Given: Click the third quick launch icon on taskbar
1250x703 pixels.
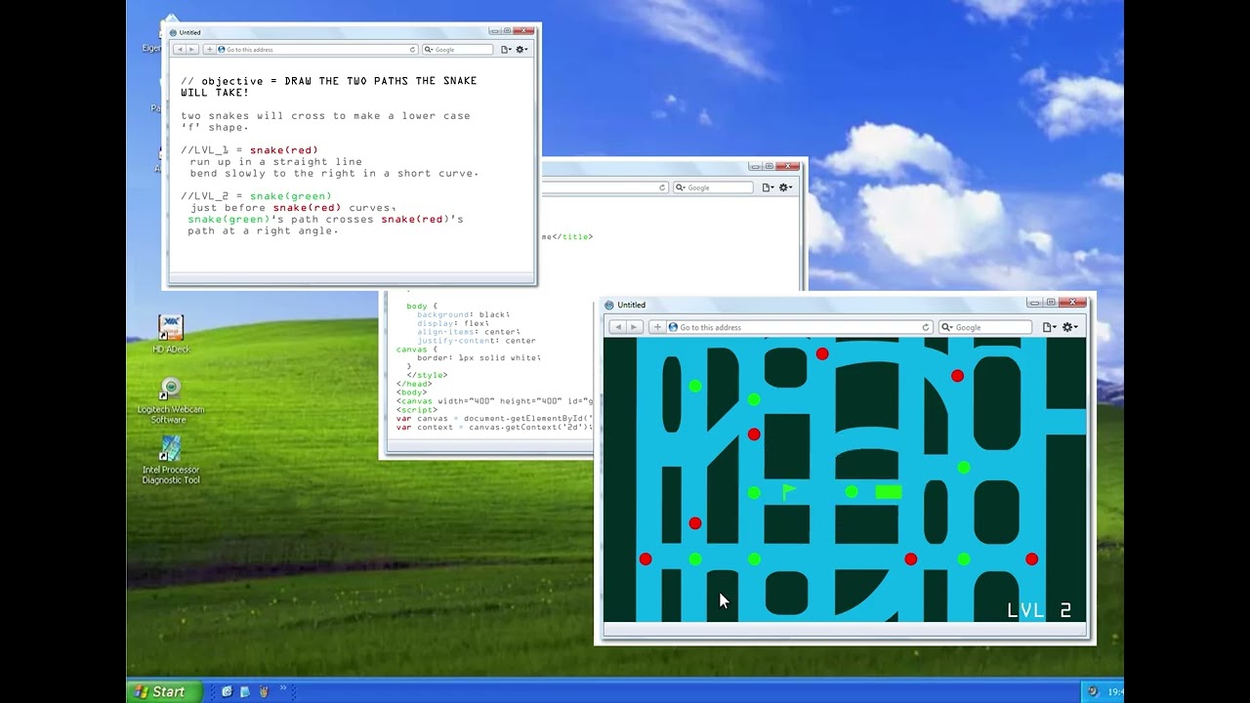Looking at the screenshot, I should 263,691.
